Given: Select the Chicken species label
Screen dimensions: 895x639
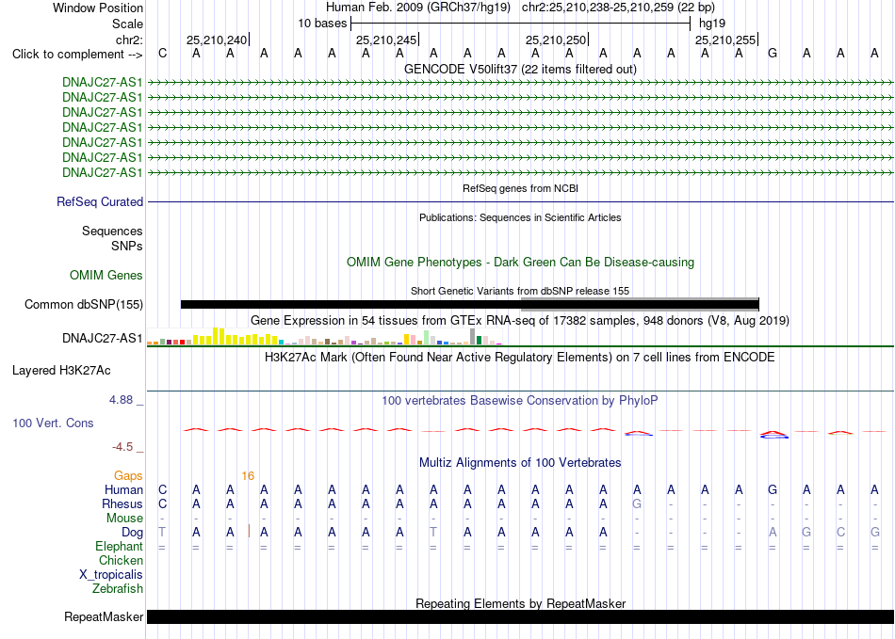Looking at the screenshot, I should (x=121, y=560).
